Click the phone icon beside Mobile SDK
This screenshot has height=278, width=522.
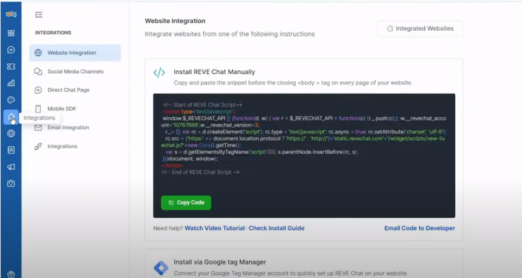point(38,109)
